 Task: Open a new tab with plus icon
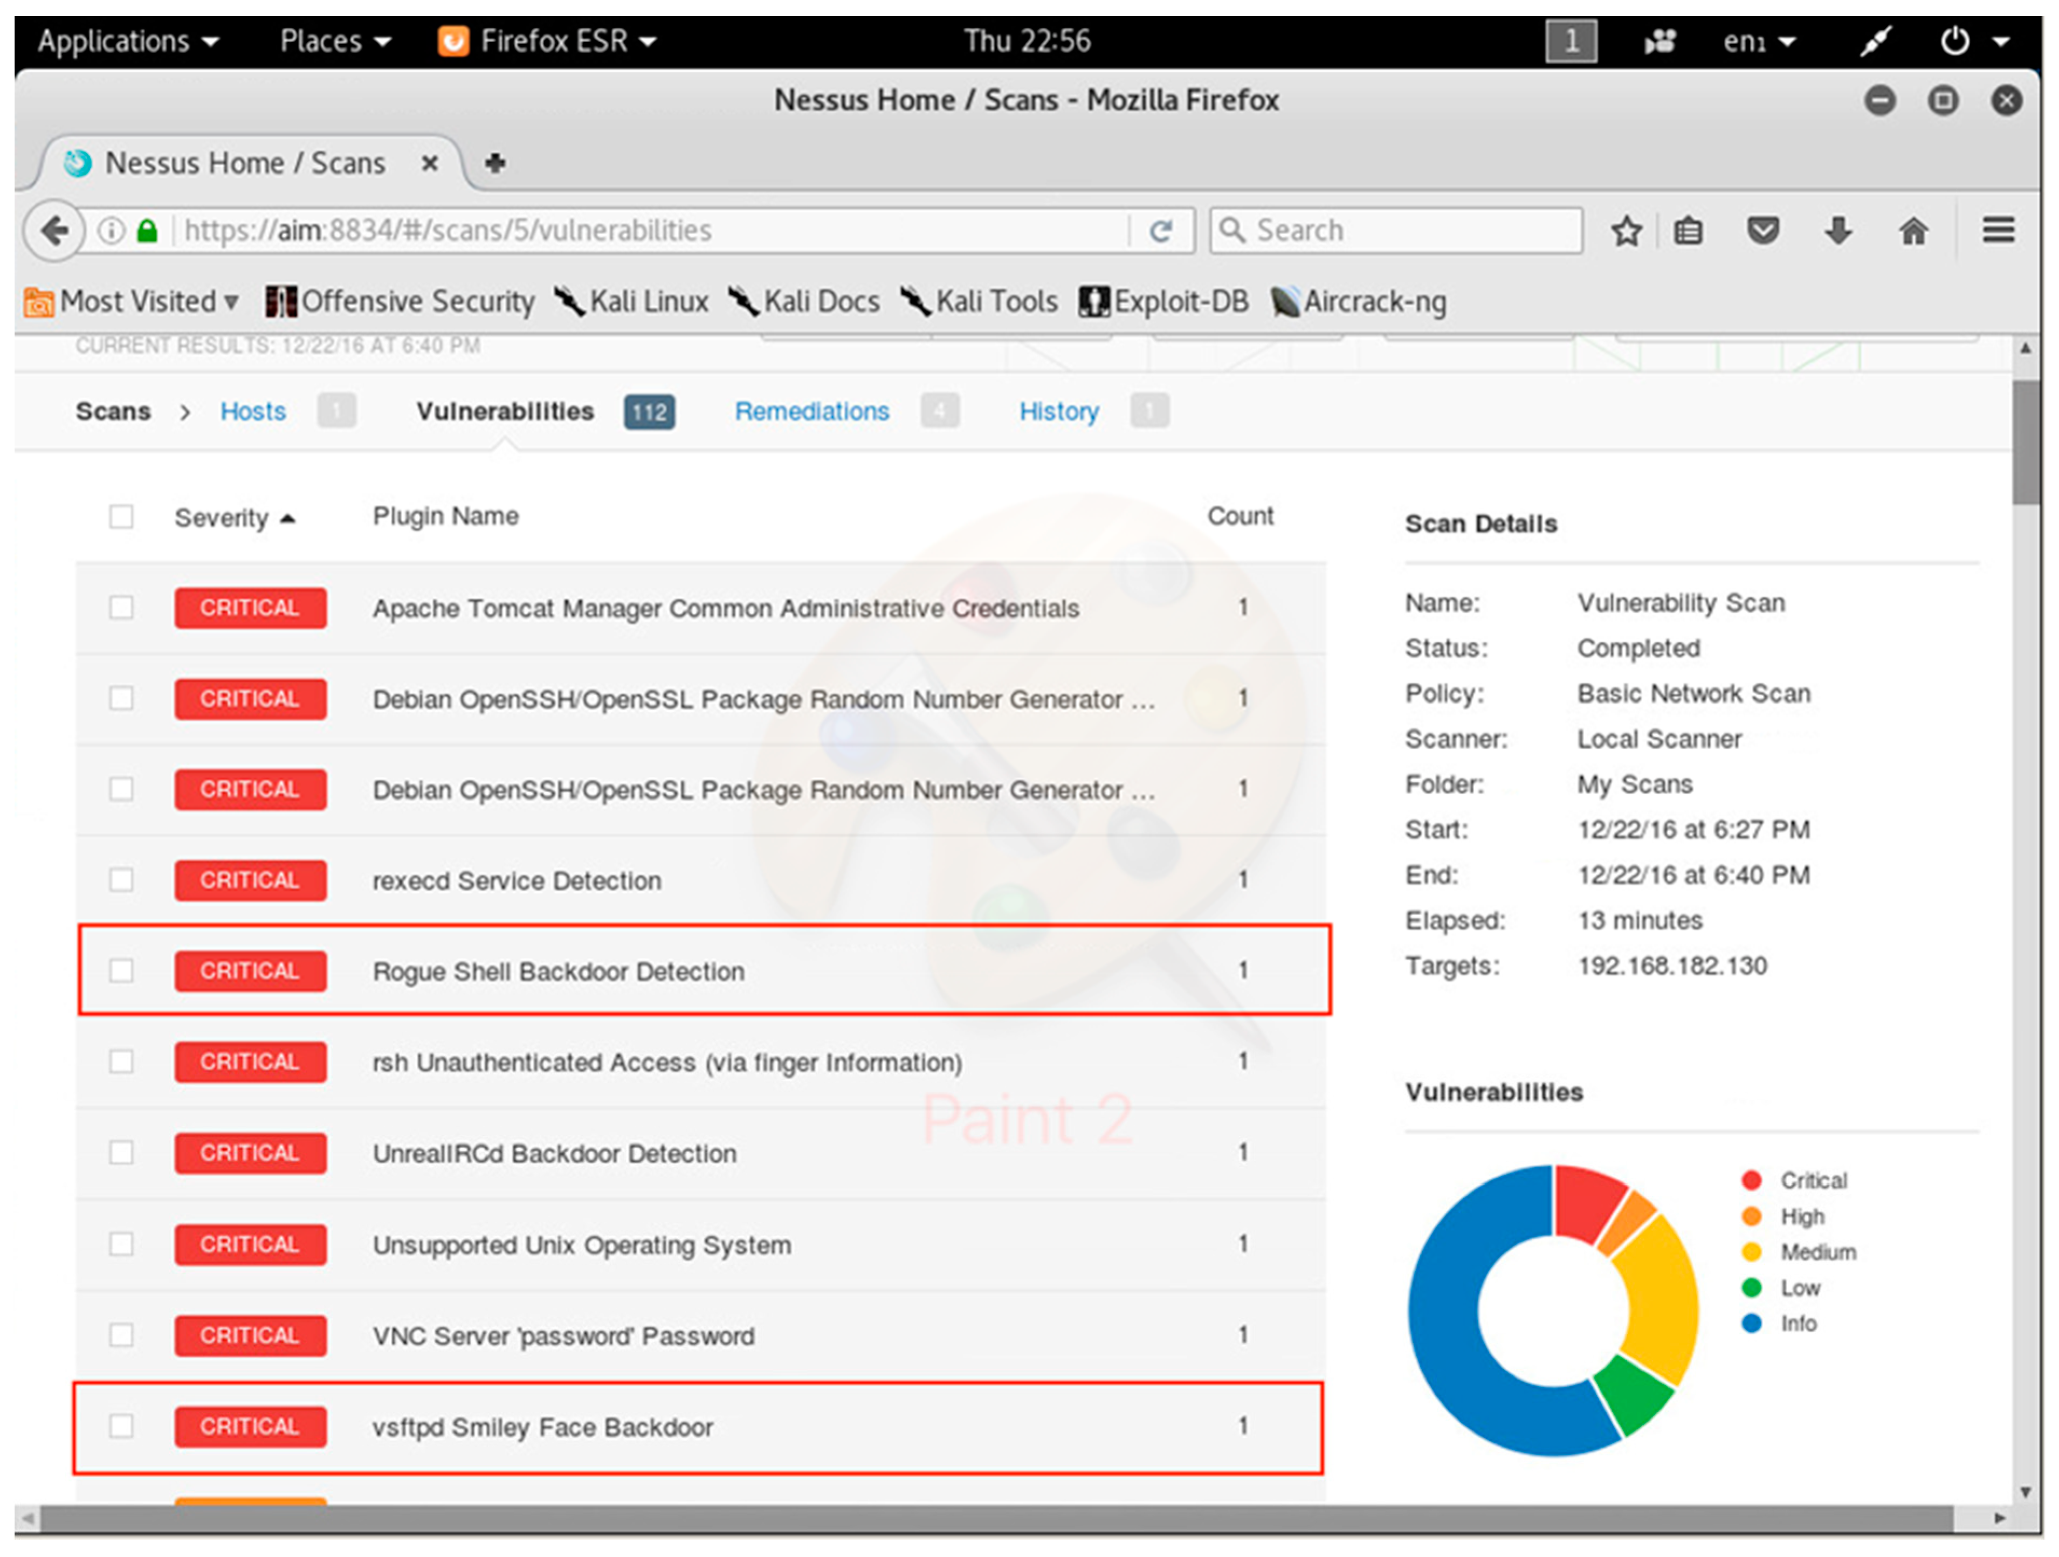495,163
